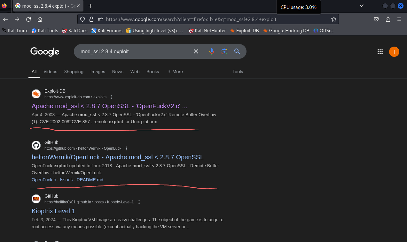Start a voice search with the microphone

click(x=211, y=51)
